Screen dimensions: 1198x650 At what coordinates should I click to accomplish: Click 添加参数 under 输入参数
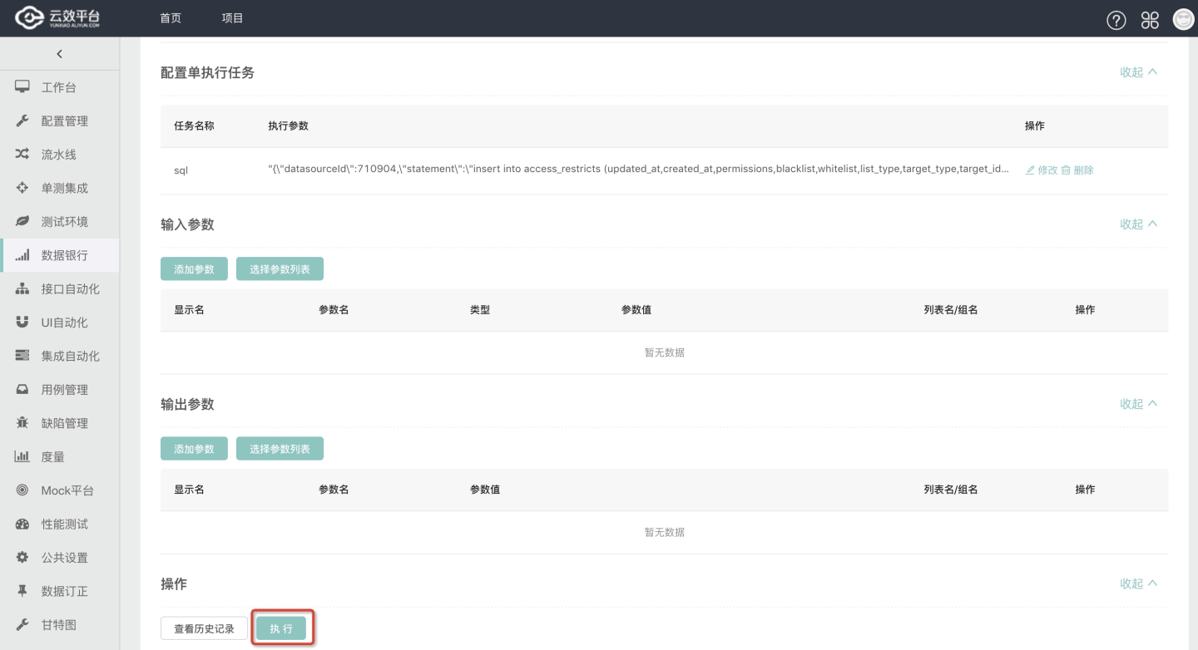194,269
